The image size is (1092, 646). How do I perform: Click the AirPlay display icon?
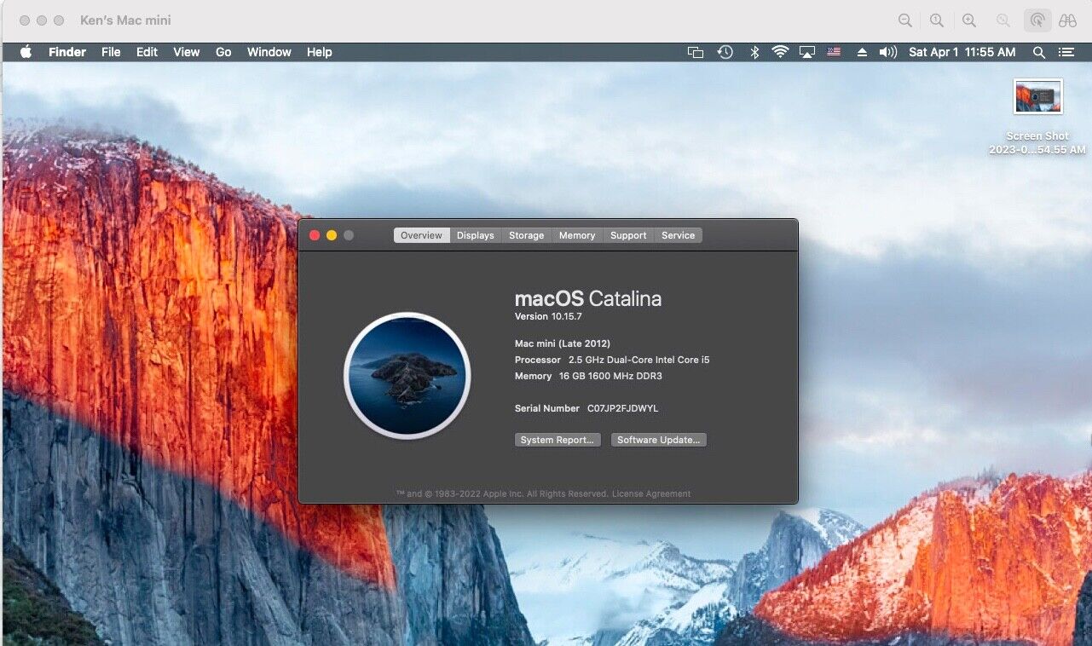click(x=807, y=52)
